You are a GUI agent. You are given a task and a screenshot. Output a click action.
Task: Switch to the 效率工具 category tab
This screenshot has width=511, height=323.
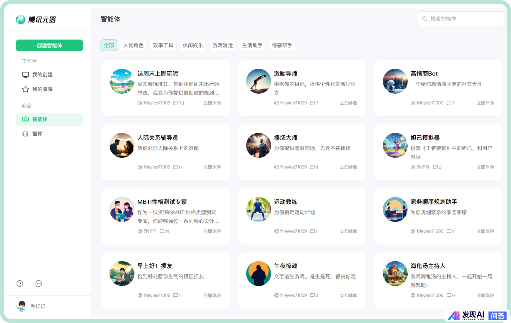pyautogui.click(x=163, y=45)
